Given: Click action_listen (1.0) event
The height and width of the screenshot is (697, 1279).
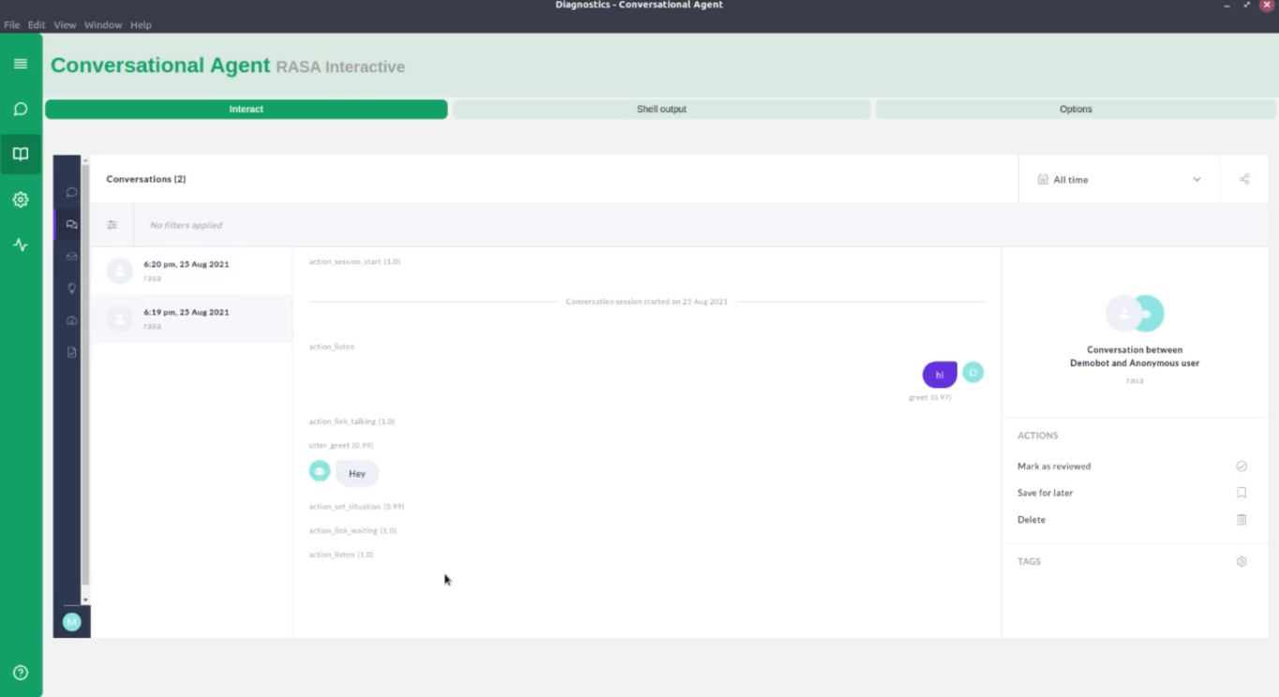Looking at the screenshot, I should coord(341,555).
